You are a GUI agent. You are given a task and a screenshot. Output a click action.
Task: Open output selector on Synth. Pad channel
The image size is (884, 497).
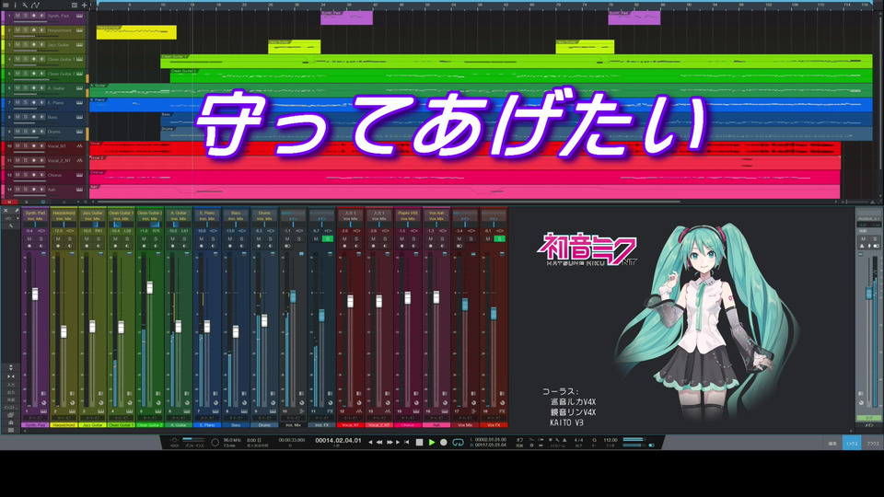point(35,219)
